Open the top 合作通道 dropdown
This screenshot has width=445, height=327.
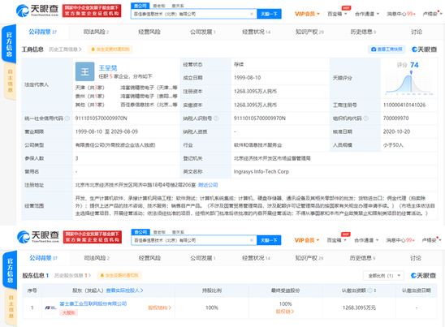point(367,14)
